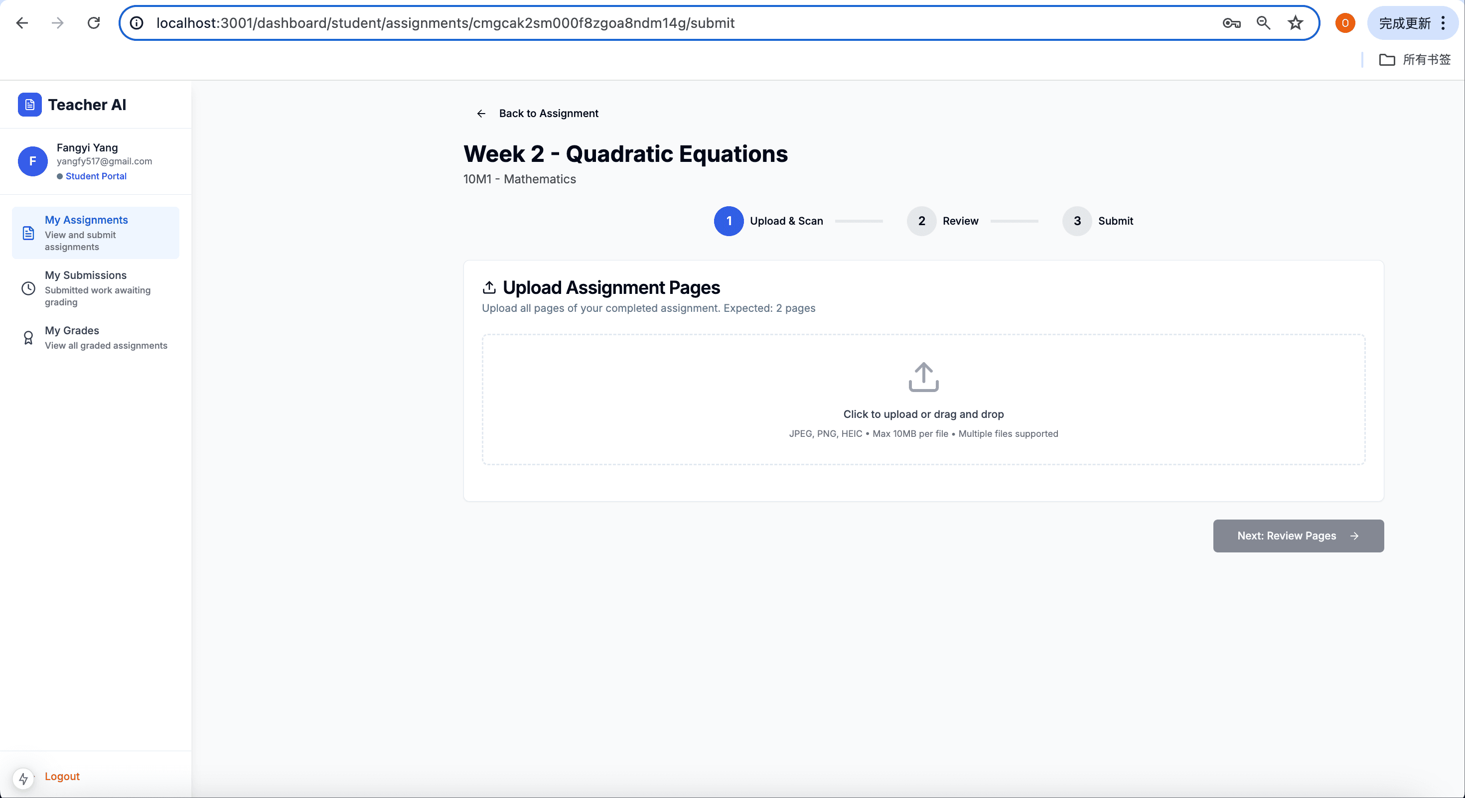Image resolution: width=1465 pixels, height=798 pixels.
Task: Click the back arrow beside Back to Assignment
Action: click(481, 113)
